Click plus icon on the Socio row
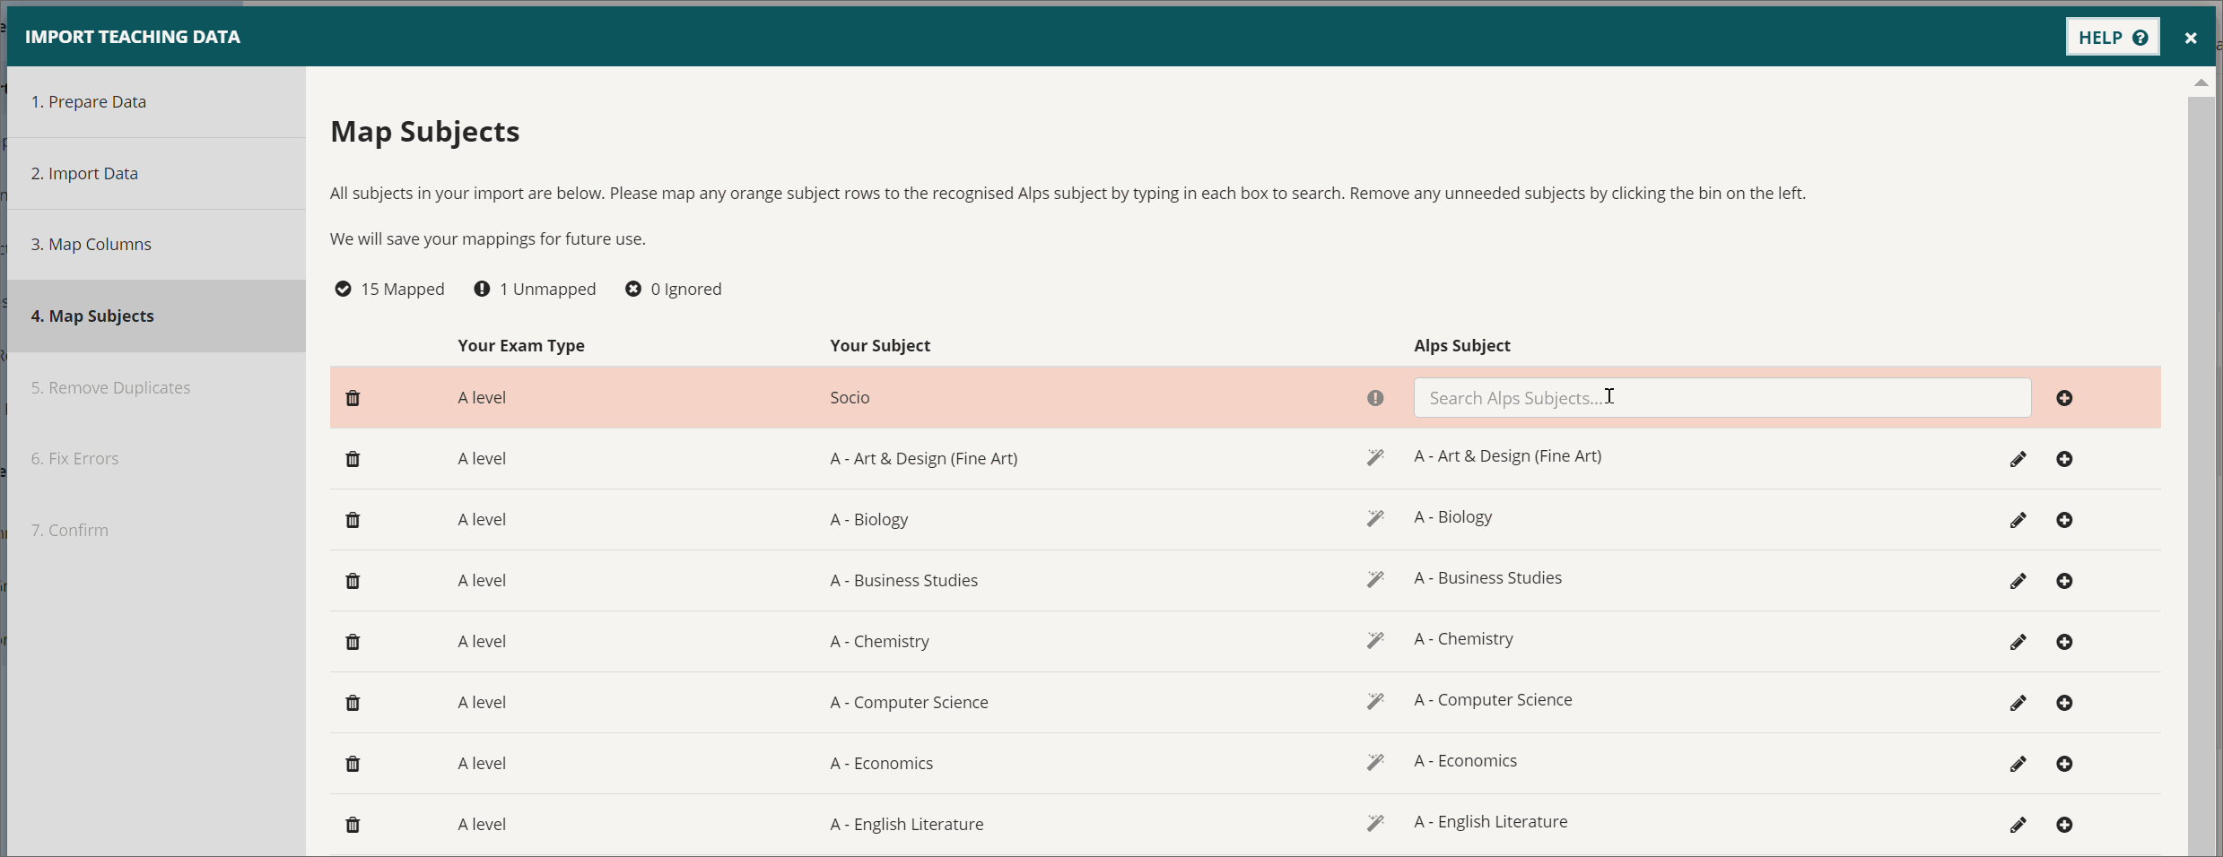2223x857 pixels. click(2064, 398)
